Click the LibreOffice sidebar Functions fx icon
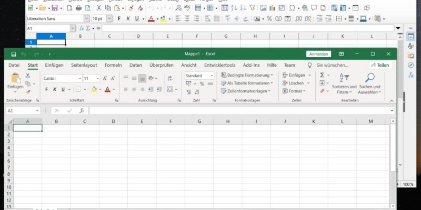This screenshot has width=421, height=210. (411, 75)
